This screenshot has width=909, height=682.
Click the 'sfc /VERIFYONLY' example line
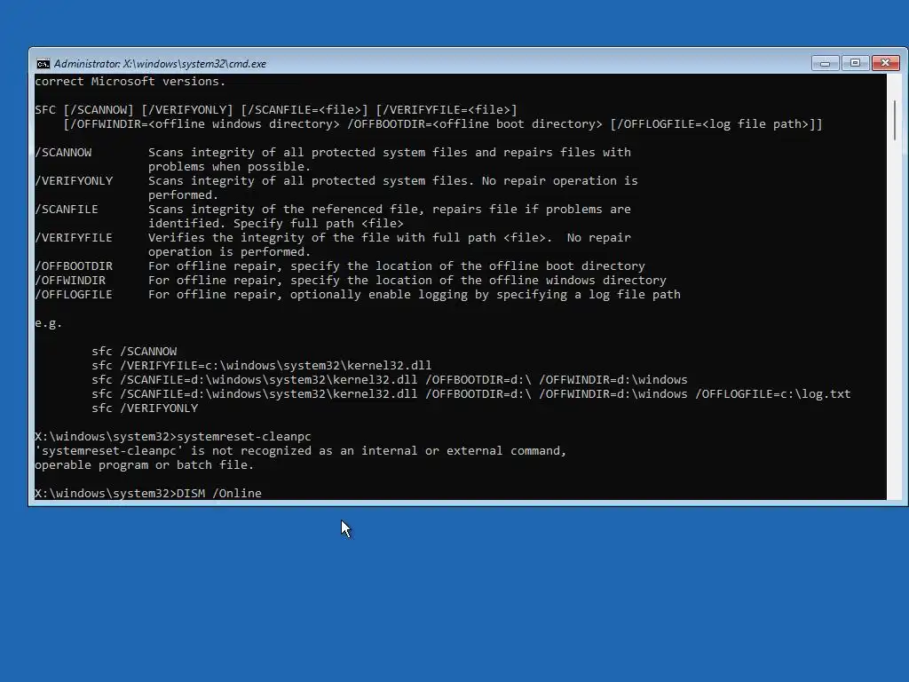145,408
